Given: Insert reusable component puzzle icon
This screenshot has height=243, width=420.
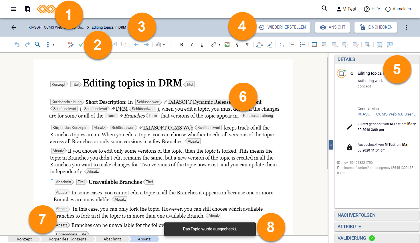Looking at the screenshot, I should coord(259,45).
